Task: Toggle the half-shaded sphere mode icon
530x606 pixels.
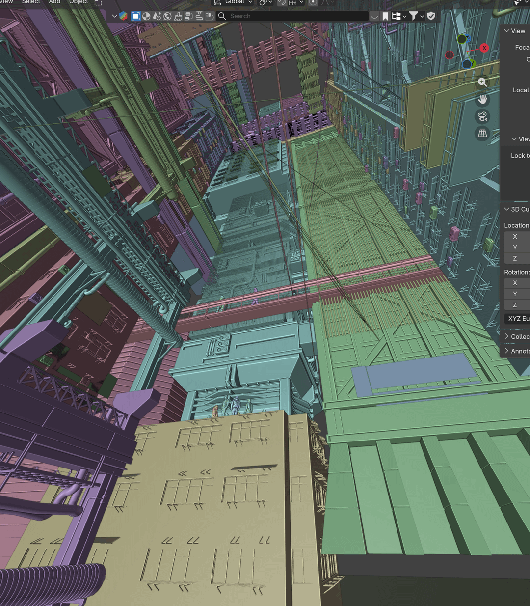Action: coord(146,16)
